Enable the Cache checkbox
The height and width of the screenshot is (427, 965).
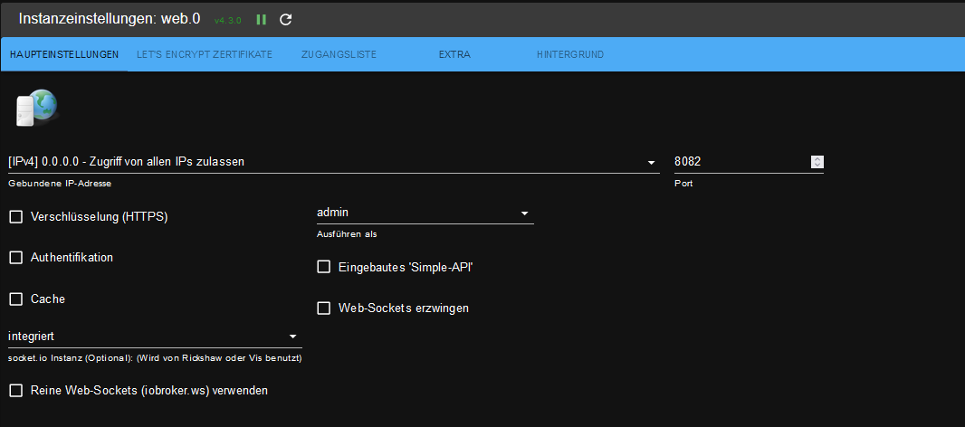point(16,299)
